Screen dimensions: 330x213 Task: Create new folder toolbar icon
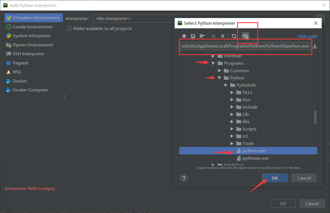coord(214,36)
